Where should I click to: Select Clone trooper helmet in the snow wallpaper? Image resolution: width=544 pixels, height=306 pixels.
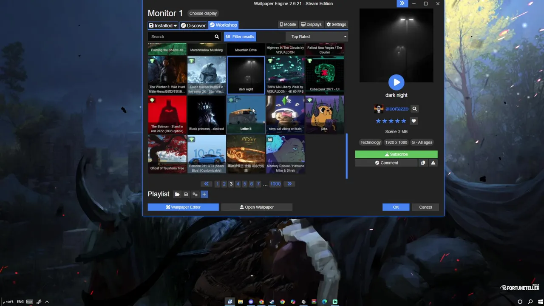click(207, 75)
